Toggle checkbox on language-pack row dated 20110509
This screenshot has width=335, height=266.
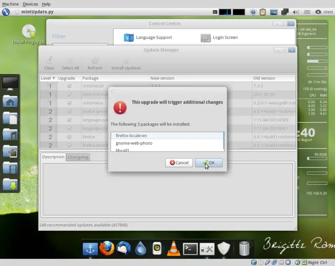[x=69, y=120]
